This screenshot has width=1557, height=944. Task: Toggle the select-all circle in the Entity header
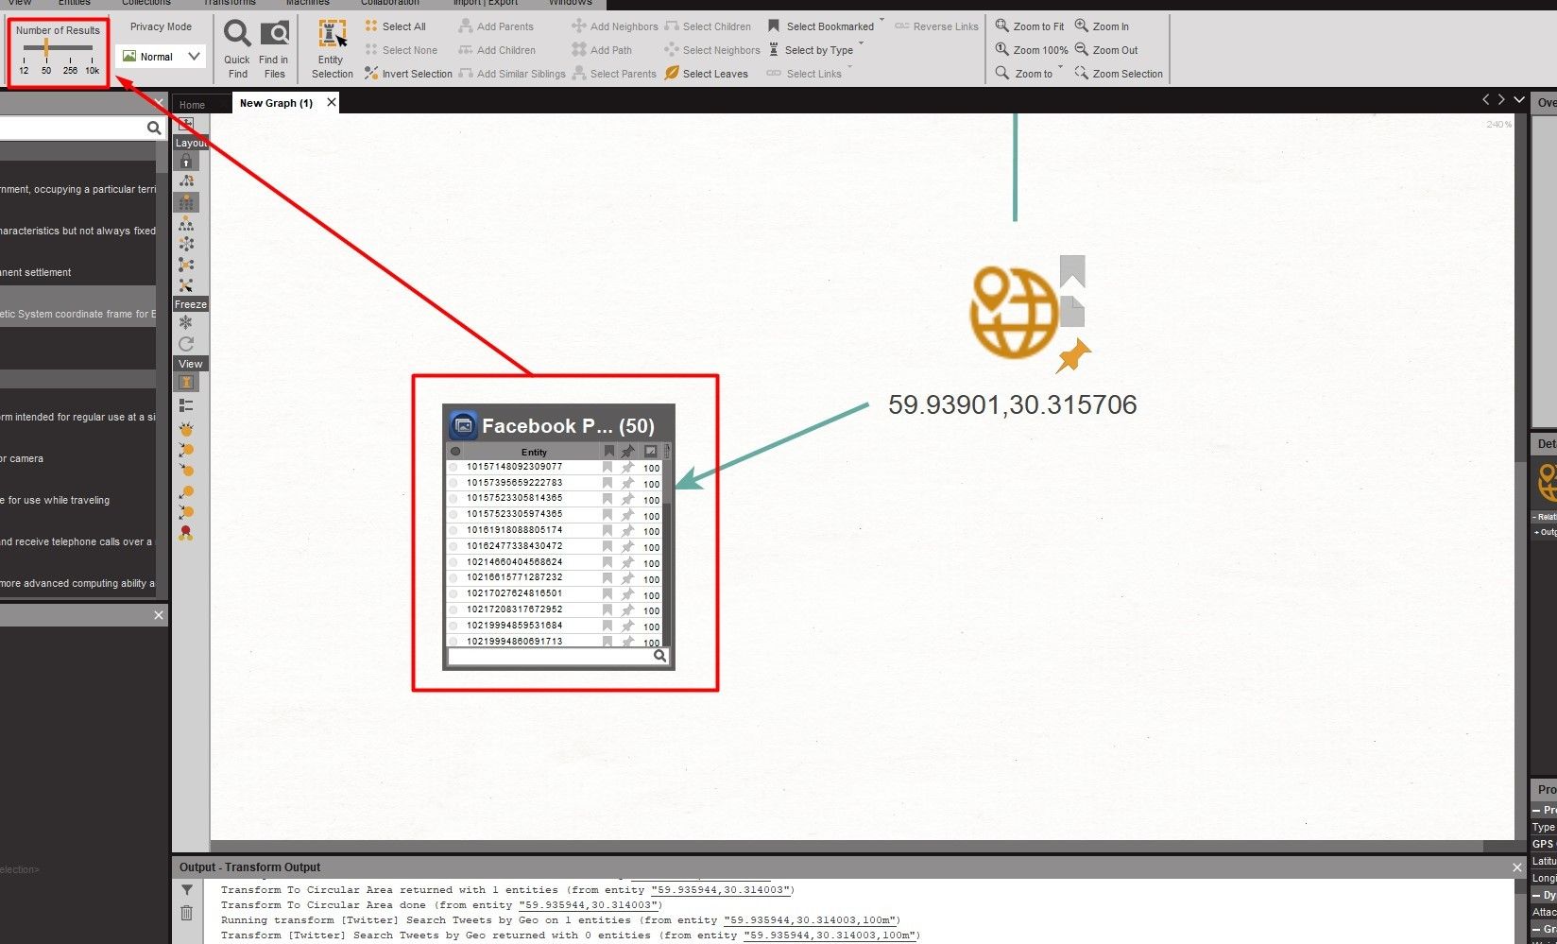(454, 452)
